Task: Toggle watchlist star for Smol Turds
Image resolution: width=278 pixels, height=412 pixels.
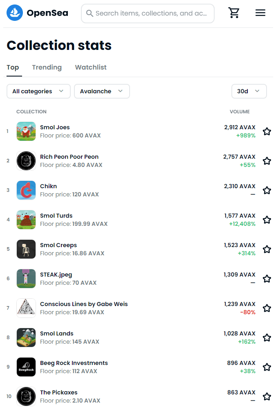Action: point(267,220)
